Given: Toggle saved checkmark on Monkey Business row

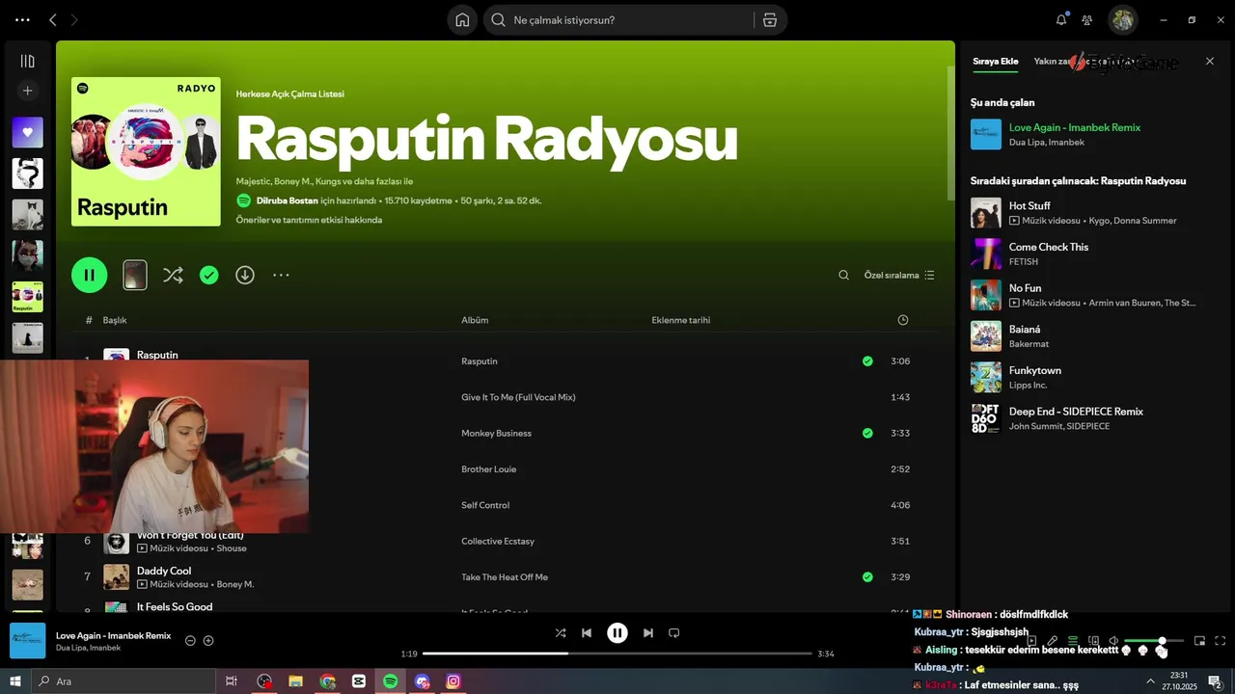Looking at the screenshot, I should pos(867,434).
